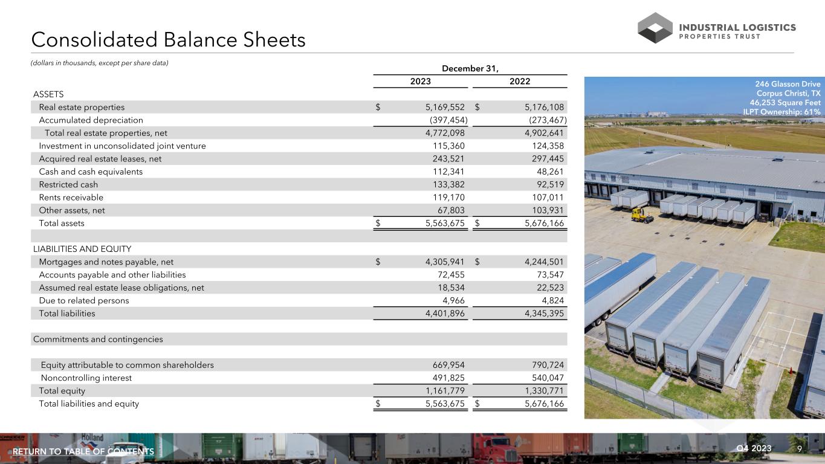Viewport: 825px width, 464px height.
Task: Click the "Real estate properties" row label
Action: [x=82, y=107]
